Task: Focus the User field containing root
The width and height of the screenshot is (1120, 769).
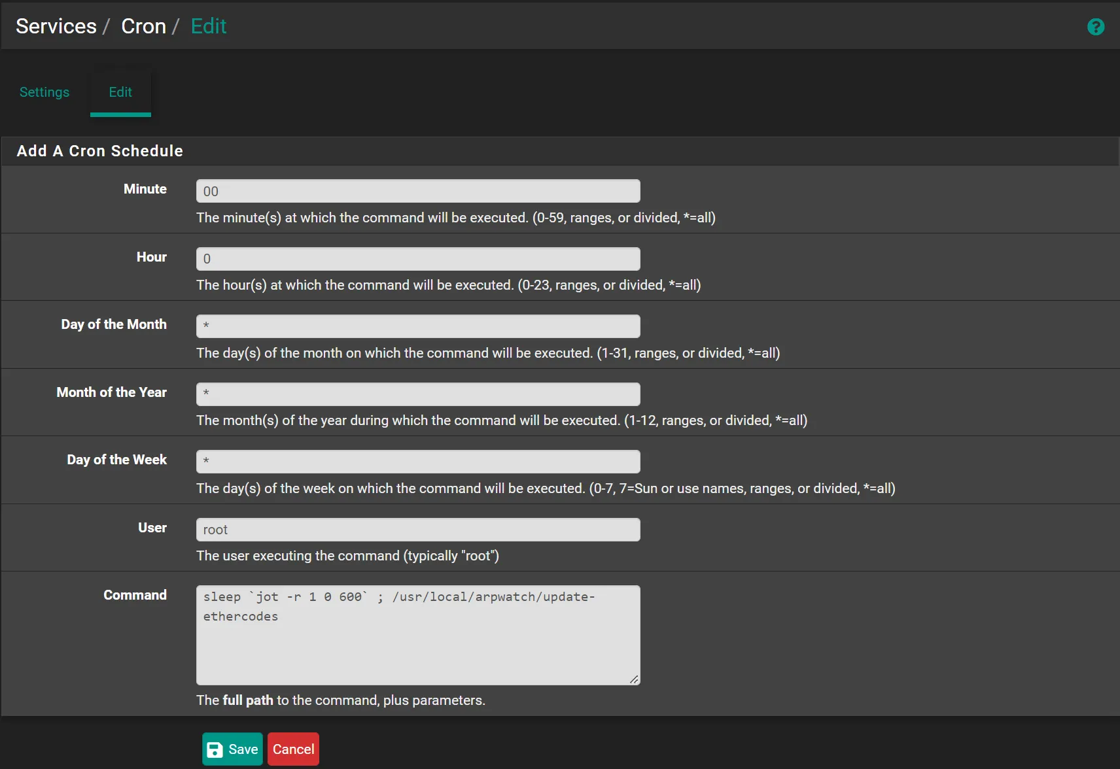Action: click(x=417, y=530)
